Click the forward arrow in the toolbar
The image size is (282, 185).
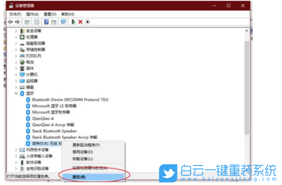click(18, 22)
